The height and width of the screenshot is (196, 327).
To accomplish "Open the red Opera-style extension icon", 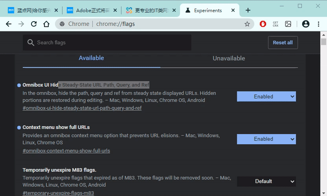I will pyautogui.click(x=263, y=24).
